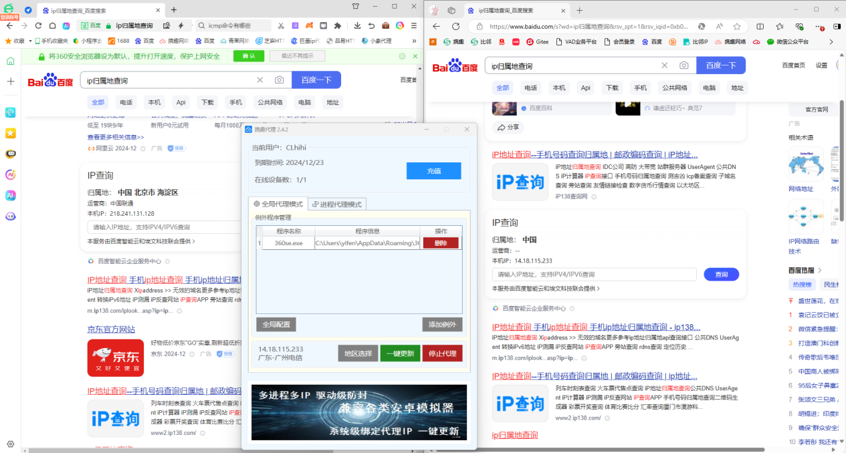Expand 百度热搜 chevron in Edge window
The image size is (846, 453).
coord(820,271)
